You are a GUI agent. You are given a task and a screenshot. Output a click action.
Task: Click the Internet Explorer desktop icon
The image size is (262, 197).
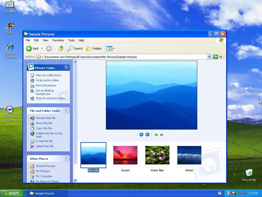[10, 51]
